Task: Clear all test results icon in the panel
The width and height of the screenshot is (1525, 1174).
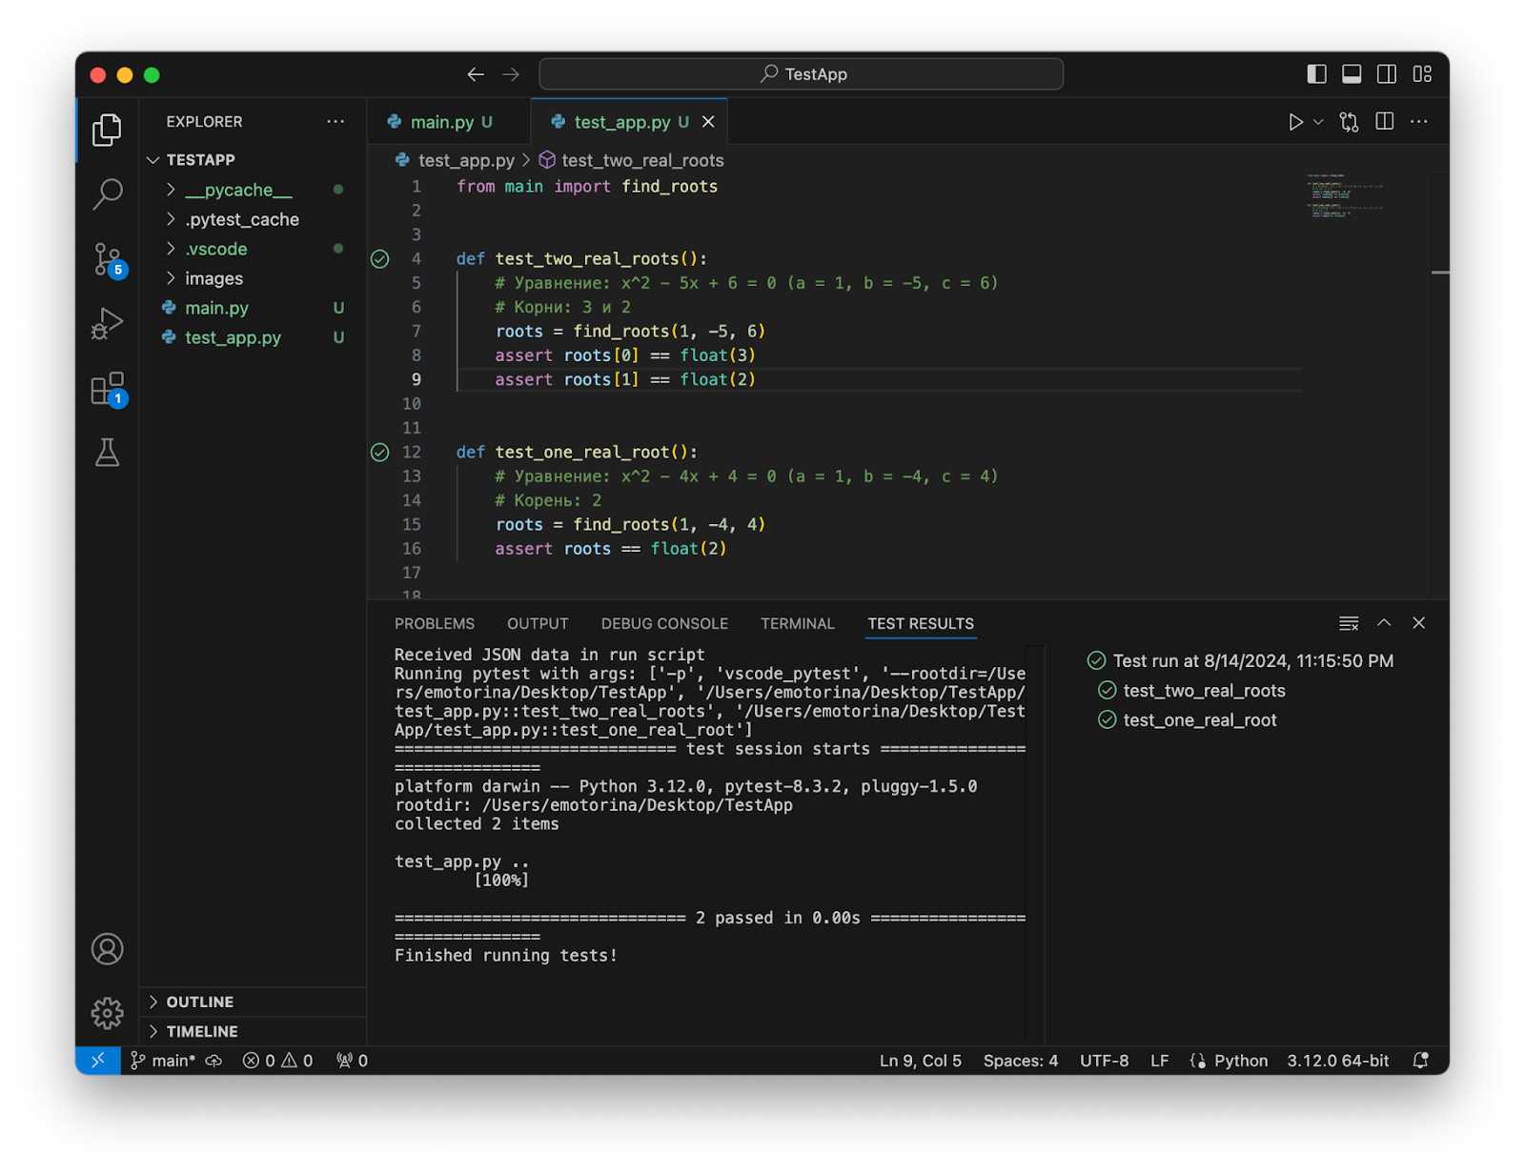Action: click(1349, 623)
